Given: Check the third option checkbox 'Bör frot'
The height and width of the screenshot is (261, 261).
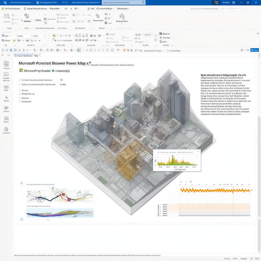Looking at the screenshot, I should 20,98.
